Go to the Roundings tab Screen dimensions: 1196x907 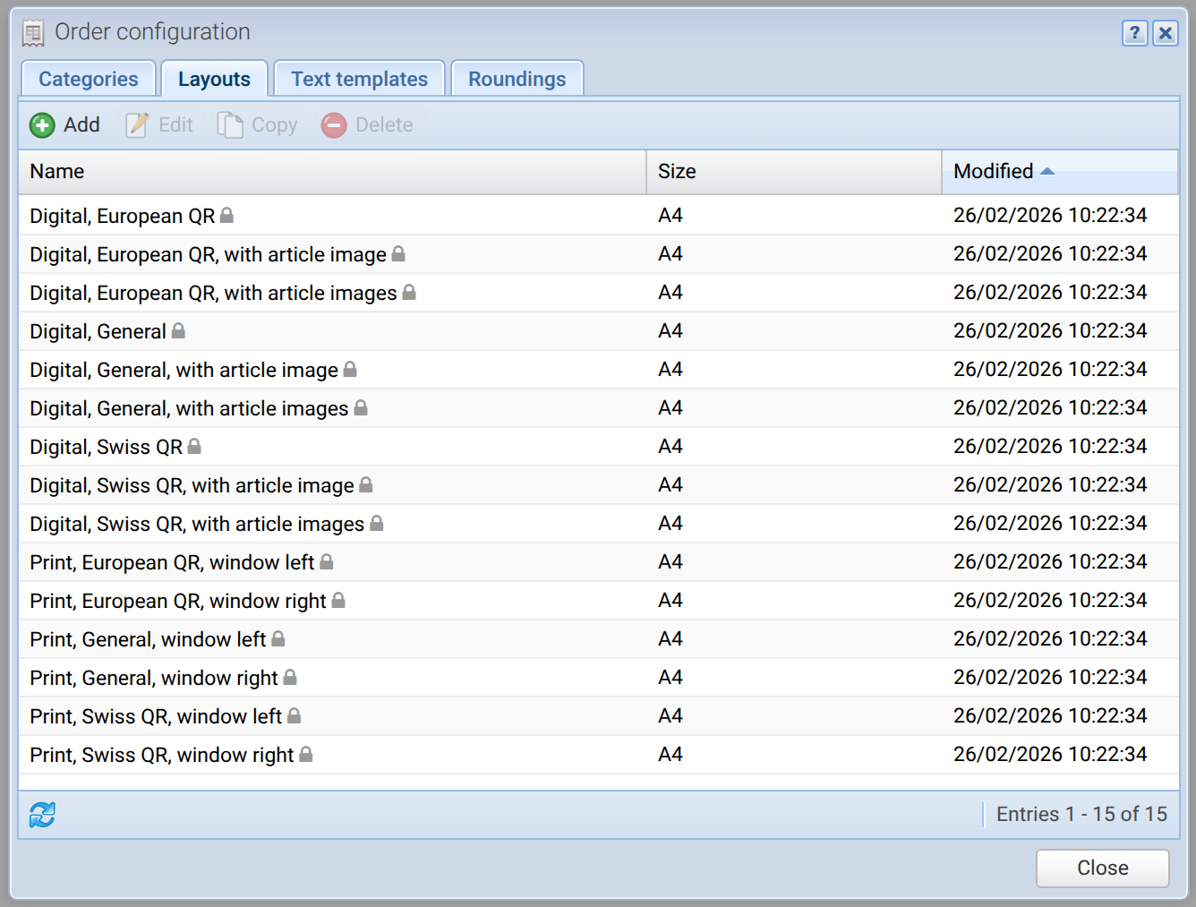[x=517, y=79]
